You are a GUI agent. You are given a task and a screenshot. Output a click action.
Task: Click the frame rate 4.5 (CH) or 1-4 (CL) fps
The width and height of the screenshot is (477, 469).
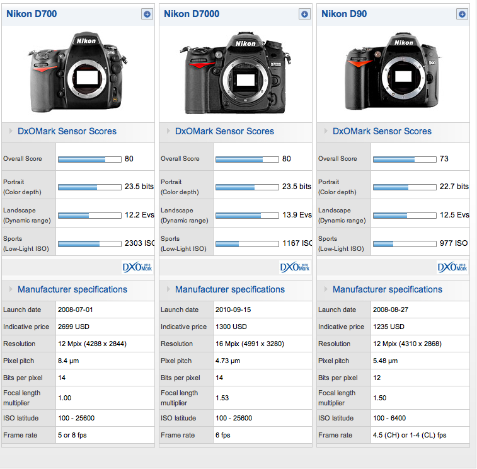pos(410,435)
